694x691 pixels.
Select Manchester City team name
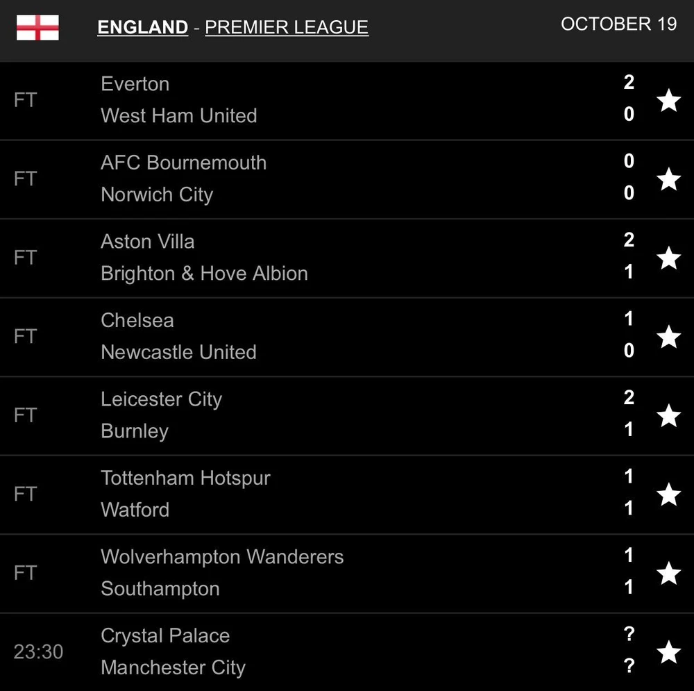pyautogui.click(x=173, y=668)
